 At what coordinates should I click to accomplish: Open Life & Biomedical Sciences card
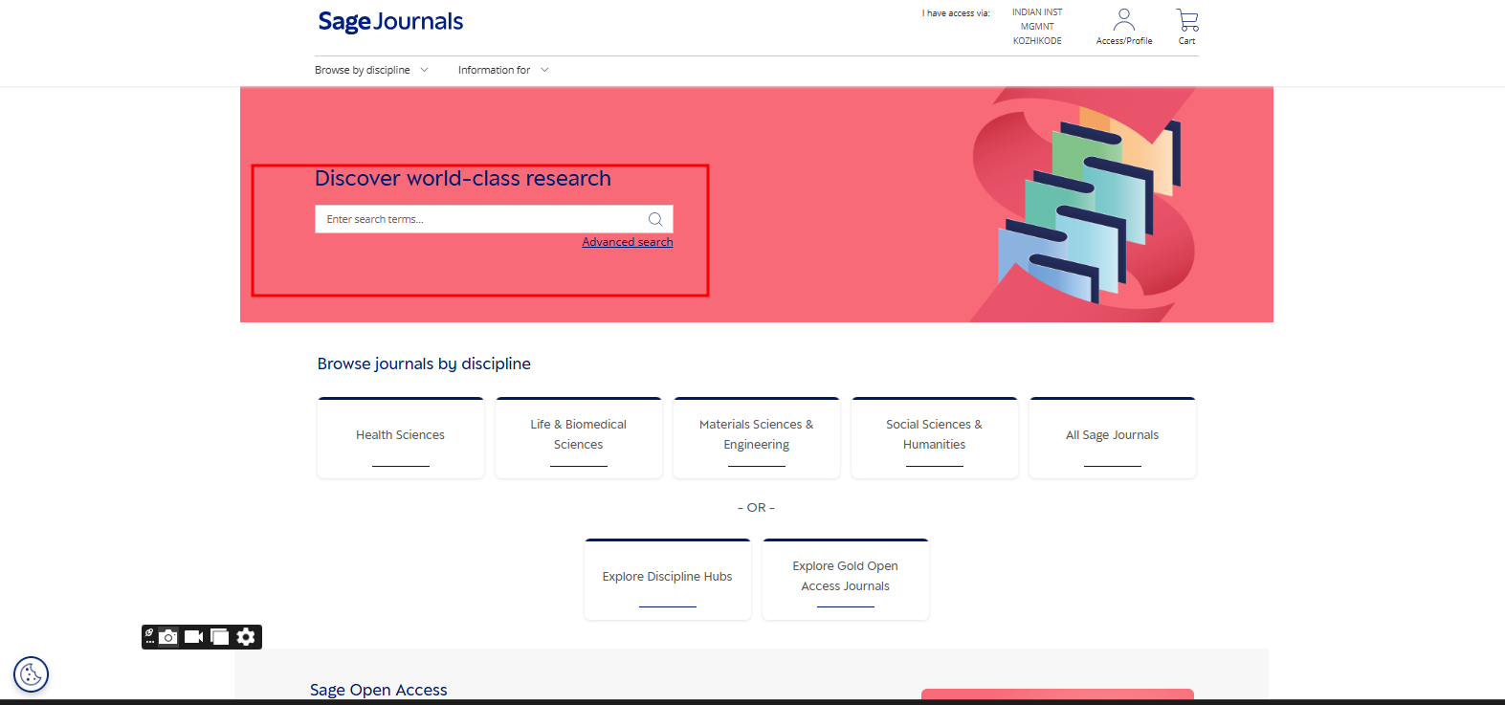tap(578, 436)
